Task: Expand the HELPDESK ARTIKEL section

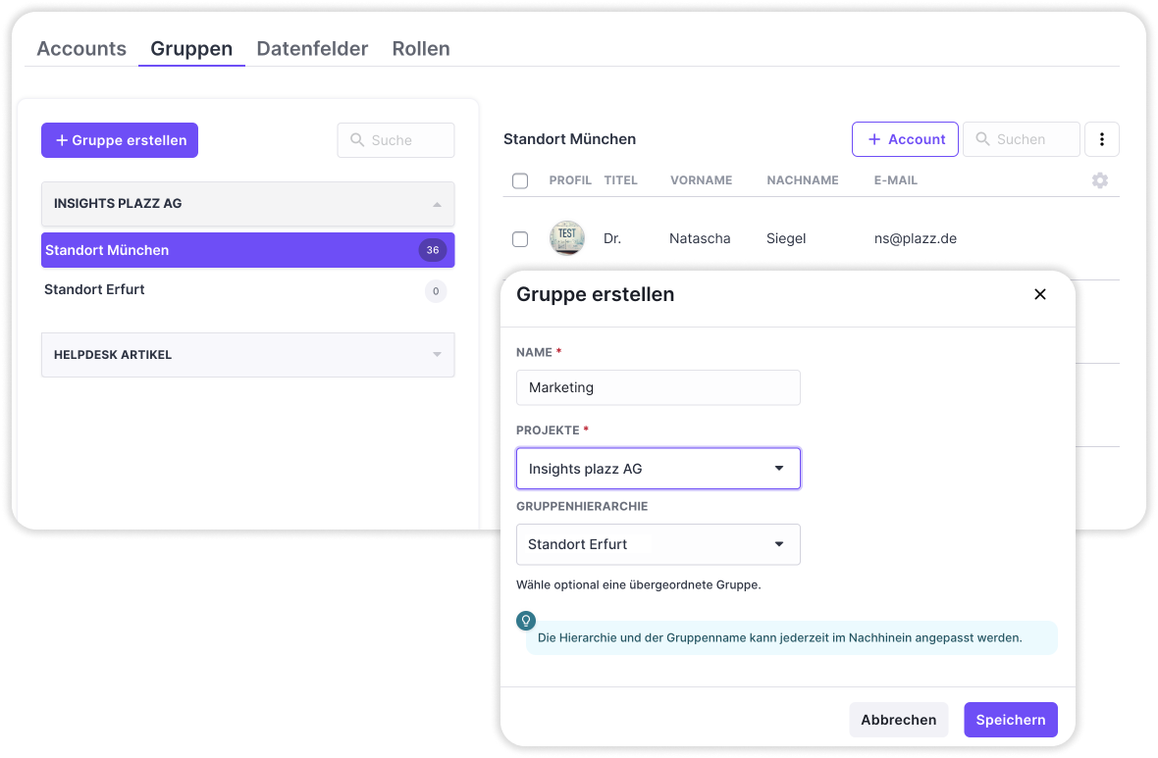Action: coord(437,355)
